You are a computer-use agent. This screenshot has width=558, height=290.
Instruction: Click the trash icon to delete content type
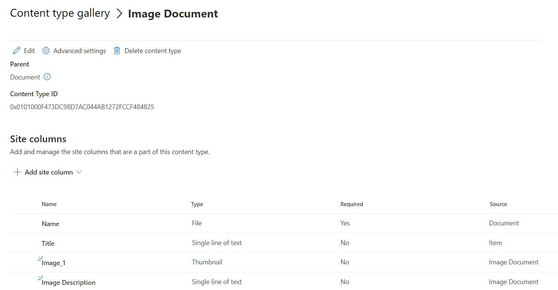(x=117, y=50)
